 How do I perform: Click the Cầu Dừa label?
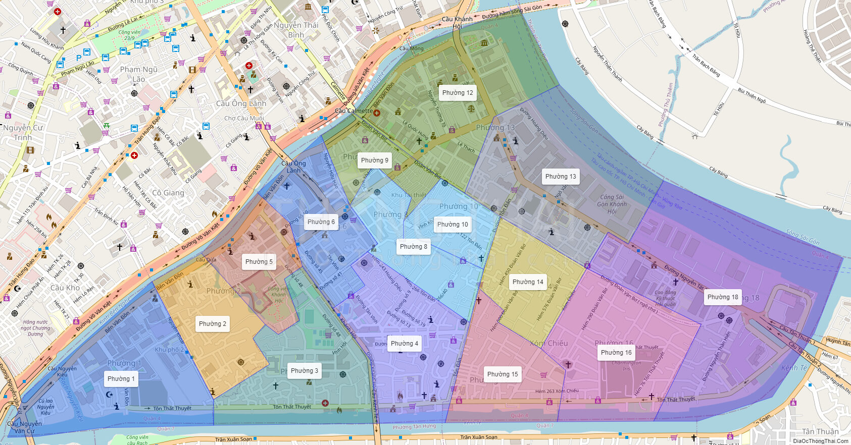(206, 260)
